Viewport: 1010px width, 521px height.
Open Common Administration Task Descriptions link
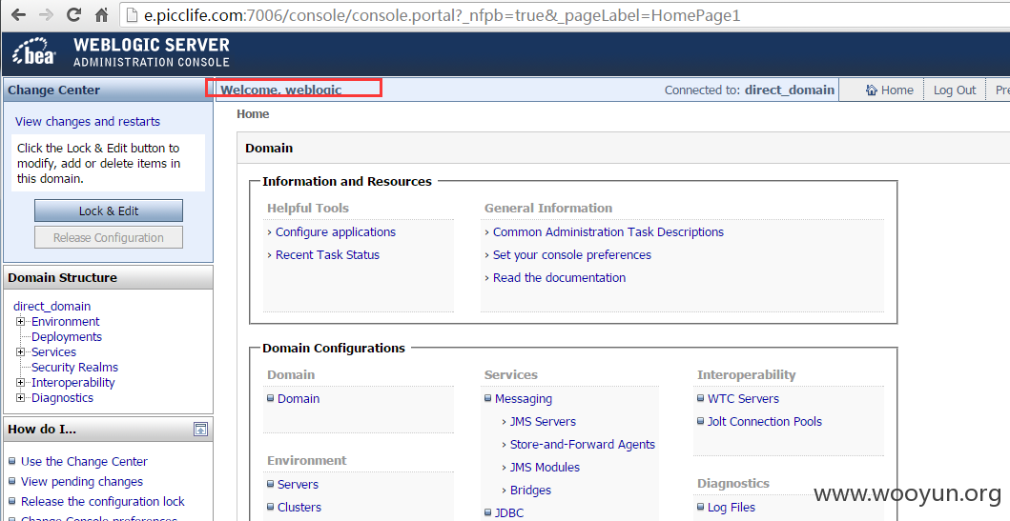(x=608, y=232)
